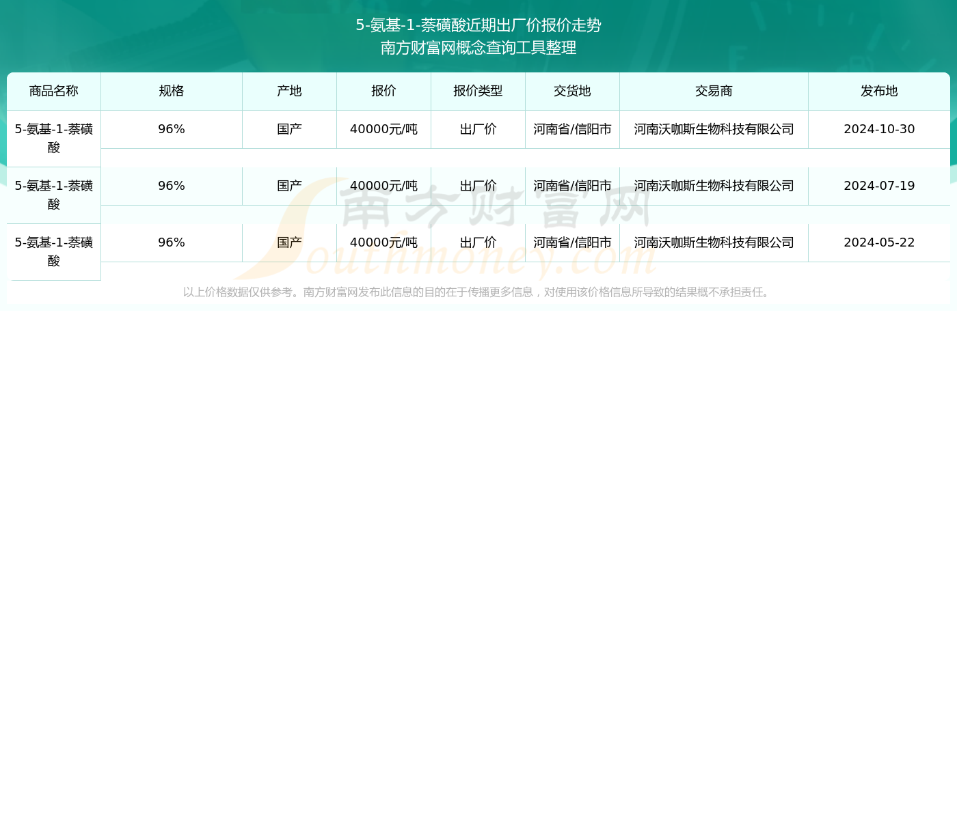
Task: Click product name in the 2024-07-19 row
Action: click(54, 195)
